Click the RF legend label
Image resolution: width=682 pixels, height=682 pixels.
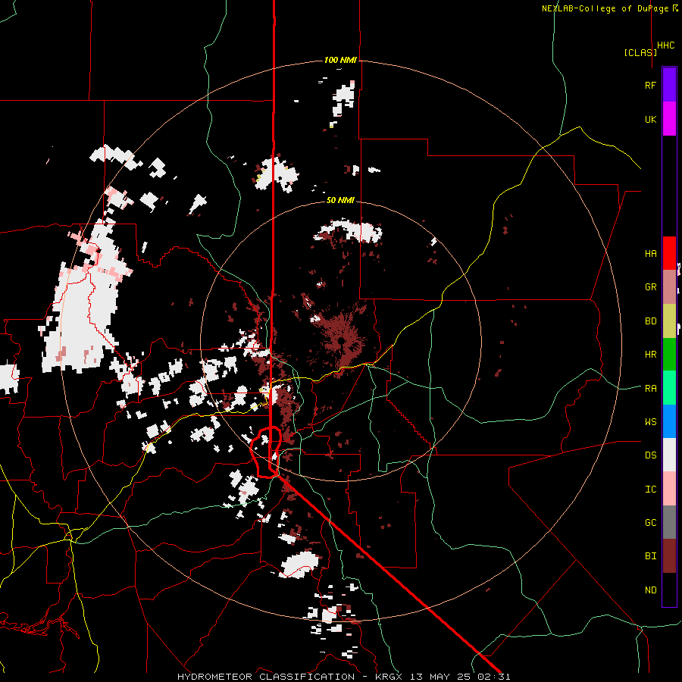(650, 85)
